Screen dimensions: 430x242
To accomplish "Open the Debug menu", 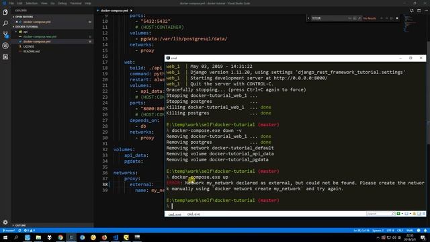I will (x=62, y=3).
